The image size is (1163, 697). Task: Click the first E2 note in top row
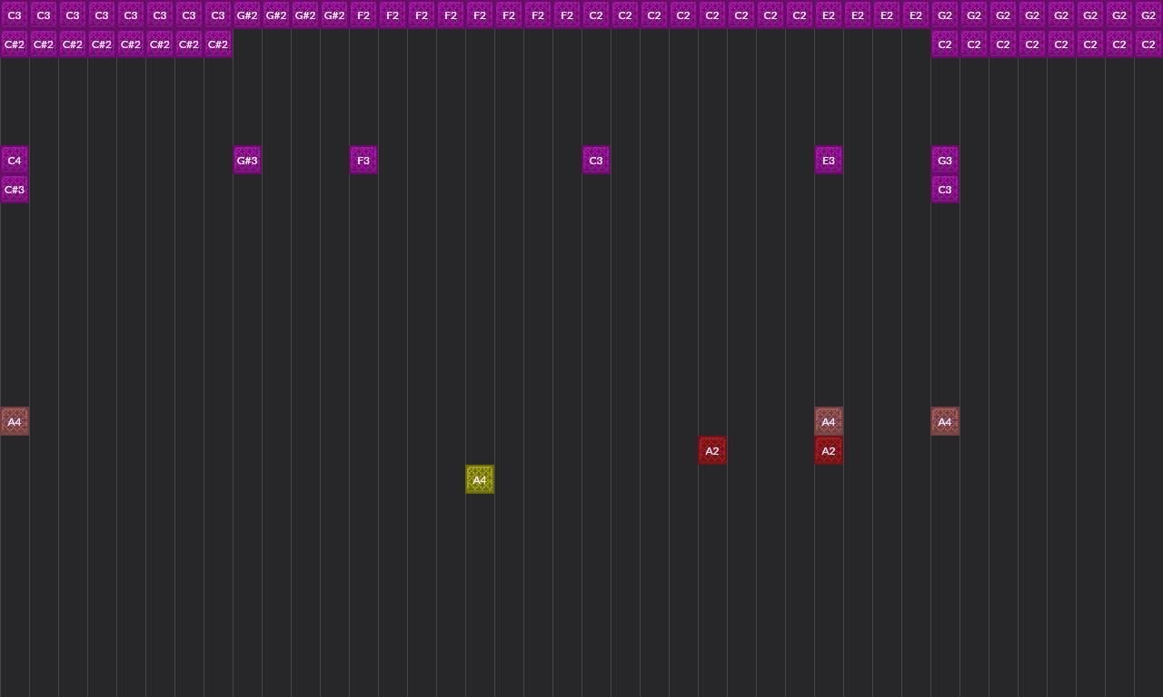(x=829, y=15)
